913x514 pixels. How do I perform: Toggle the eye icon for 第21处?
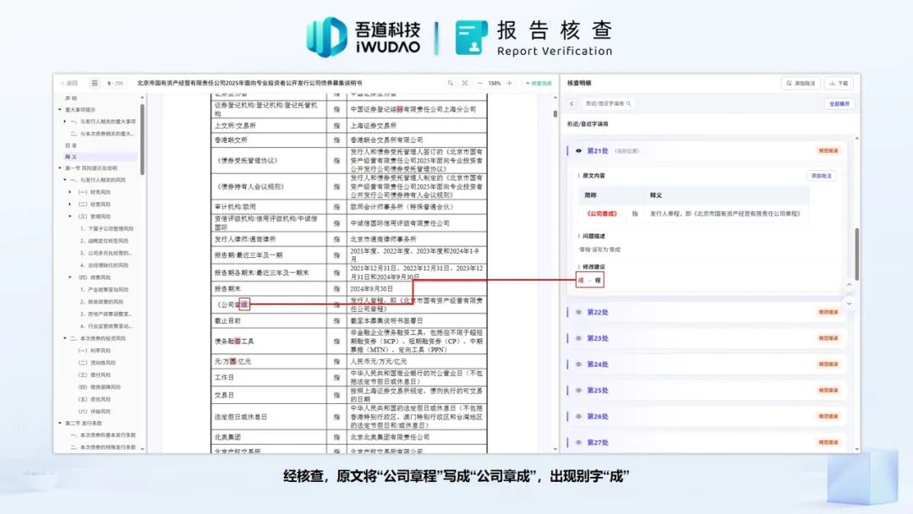pyautogui.click(x=579, y=150)
